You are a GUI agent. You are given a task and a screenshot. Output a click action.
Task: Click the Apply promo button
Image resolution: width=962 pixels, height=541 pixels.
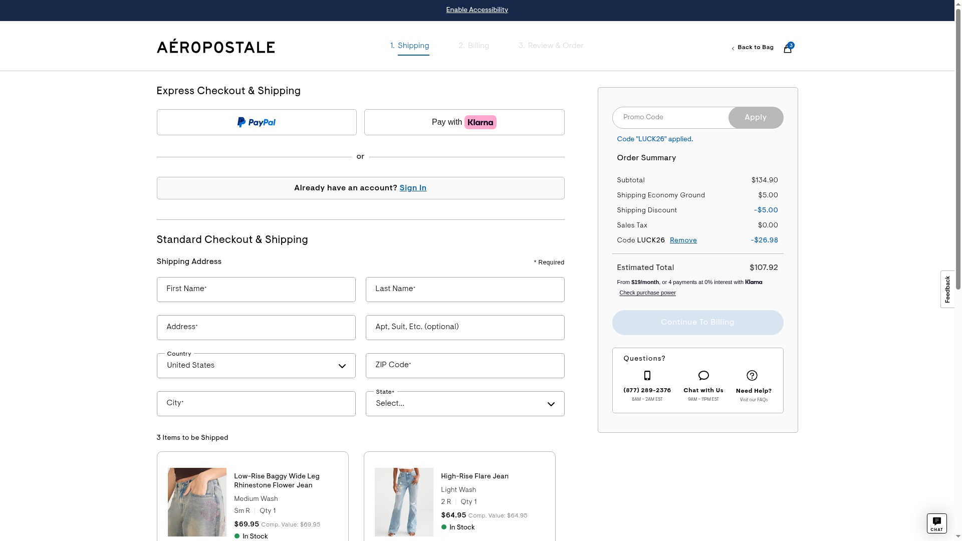(x=755, y=118)
